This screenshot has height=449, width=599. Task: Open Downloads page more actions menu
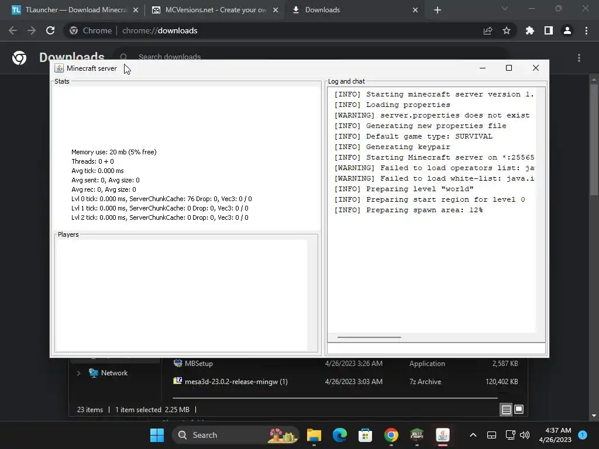579,58
